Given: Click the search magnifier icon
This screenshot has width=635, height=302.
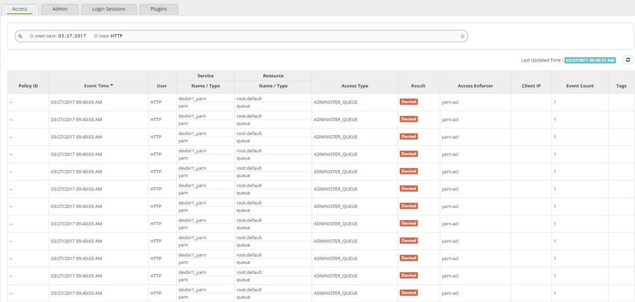Looking at the screenshot, I should pos(20,36).
